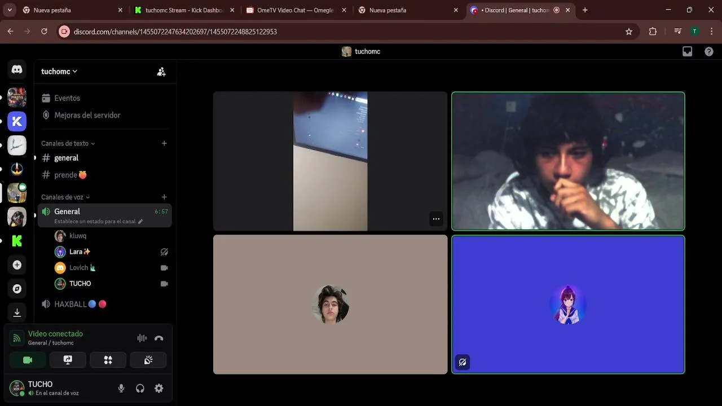The height and width of the screenshot is (406, 722).
Task: Bookmark this page star icon
Action: click(629, 32)
